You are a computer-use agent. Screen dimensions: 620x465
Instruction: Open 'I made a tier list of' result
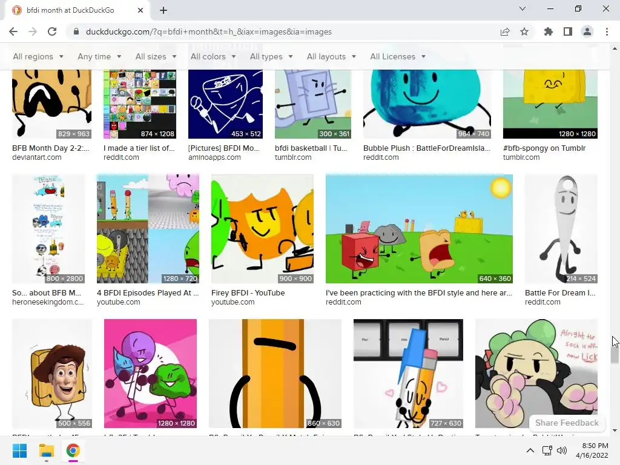coord(139,148)
